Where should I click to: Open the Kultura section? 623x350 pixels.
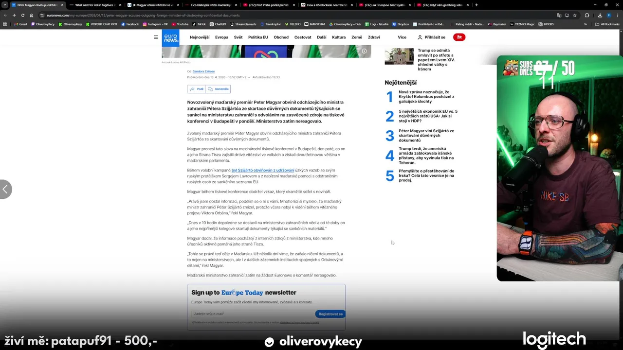339,37
